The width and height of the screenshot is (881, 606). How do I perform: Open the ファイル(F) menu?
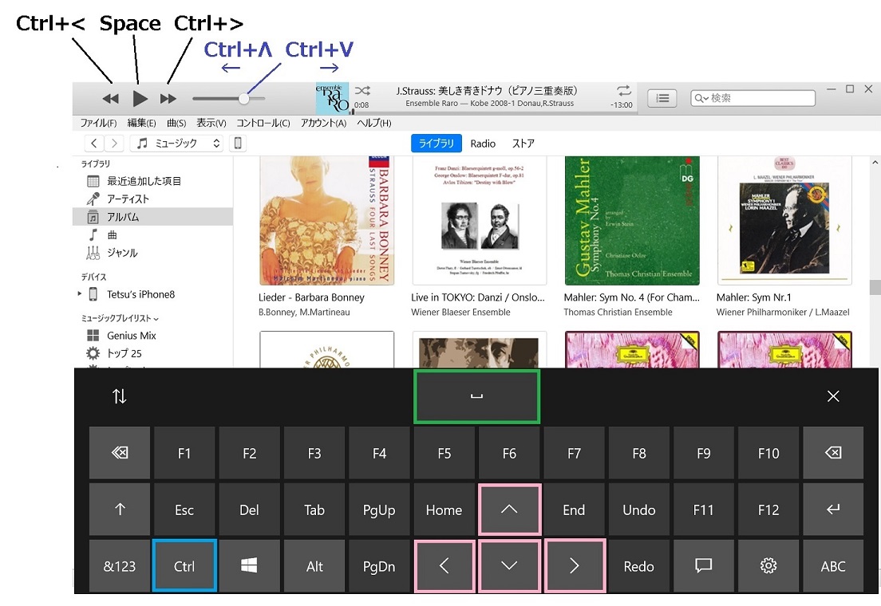click(x=98, y=123)
